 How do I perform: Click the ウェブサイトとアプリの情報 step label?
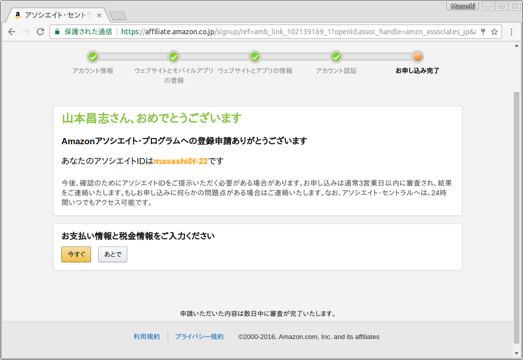pos(255,71)
